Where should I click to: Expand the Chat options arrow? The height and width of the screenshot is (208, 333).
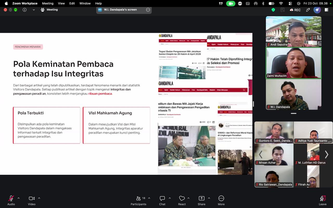click(170, 198)
